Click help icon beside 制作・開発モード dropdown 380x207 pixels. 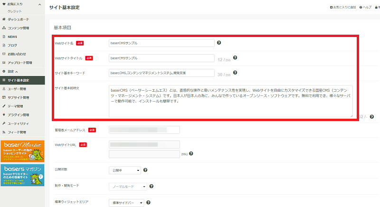click(x=152, y=186)
